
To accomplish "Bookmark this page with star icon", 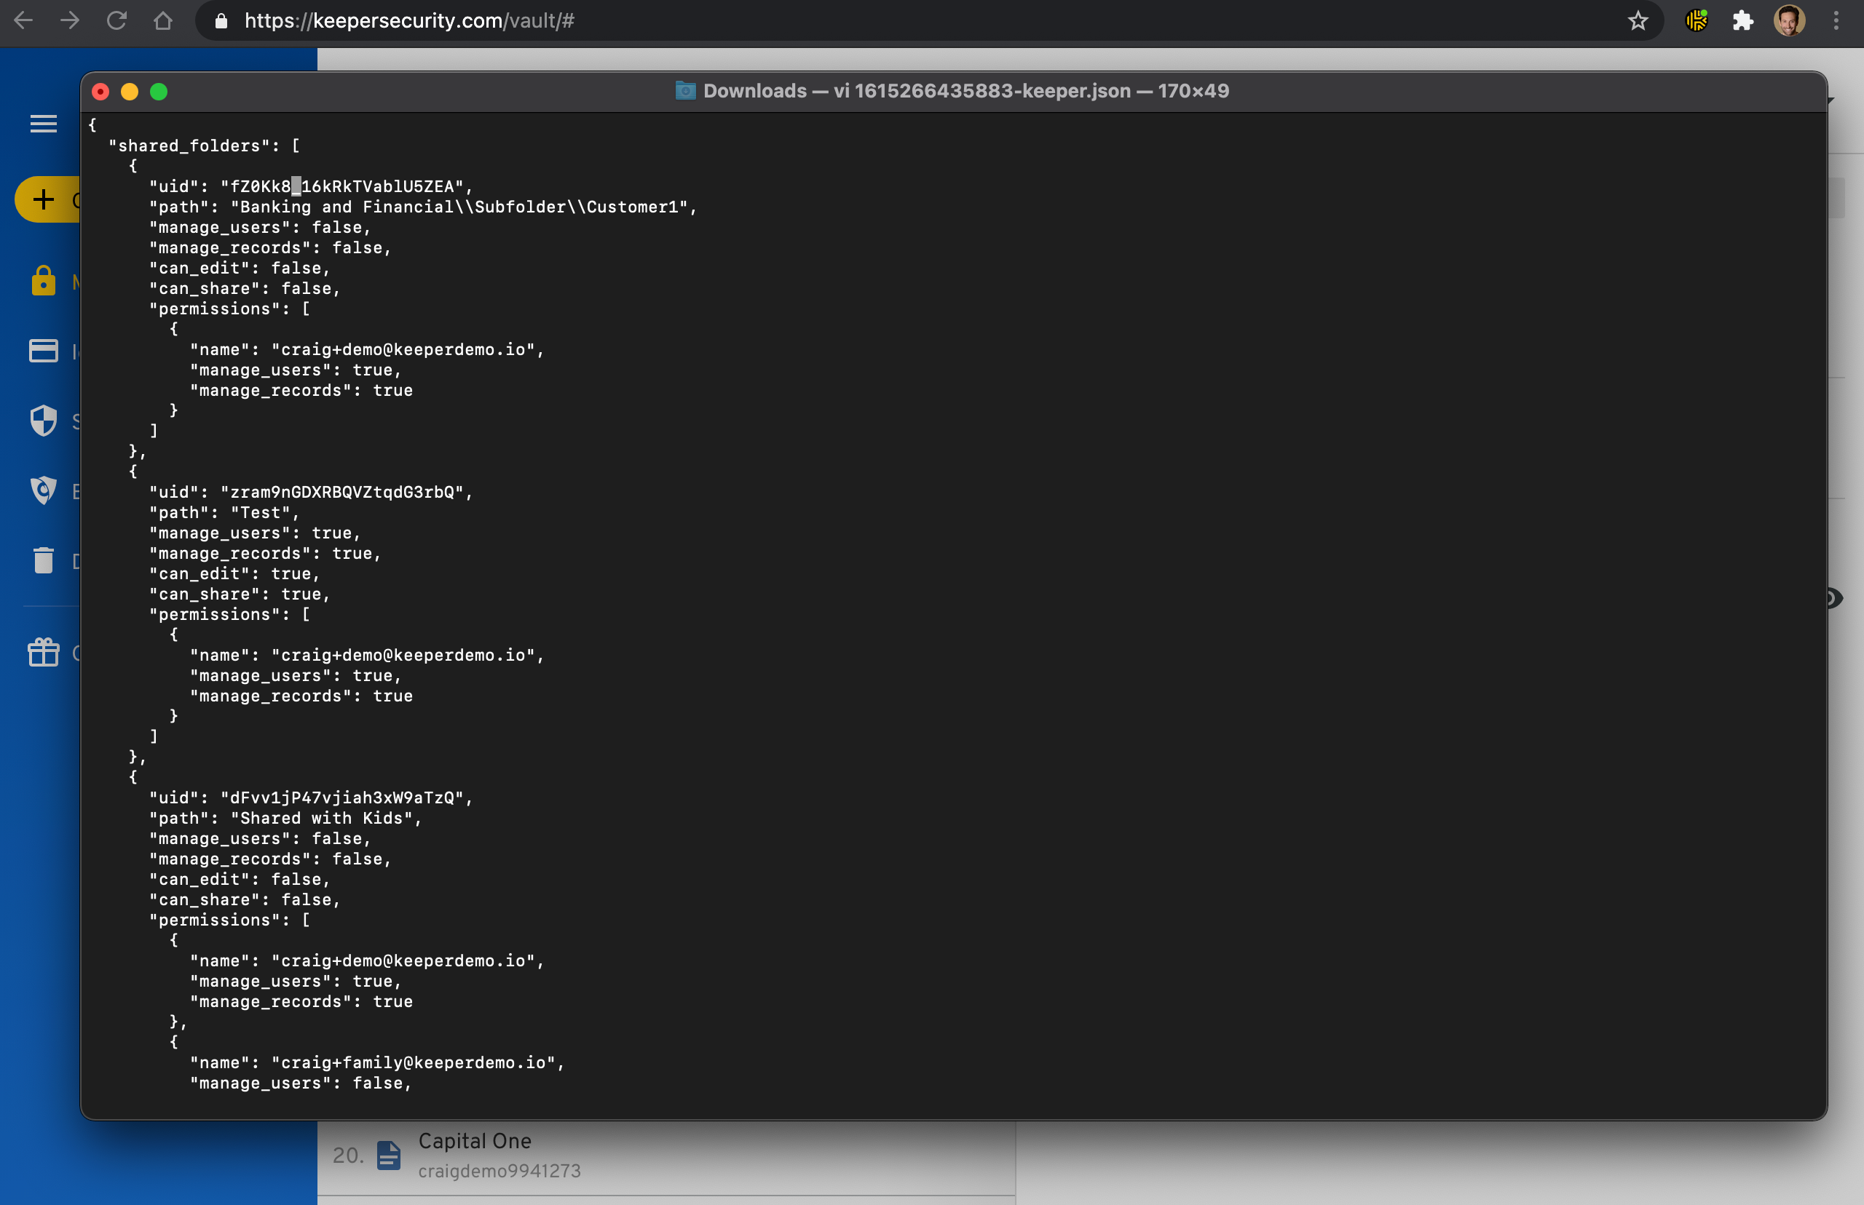I will [x=1638, y=21].
